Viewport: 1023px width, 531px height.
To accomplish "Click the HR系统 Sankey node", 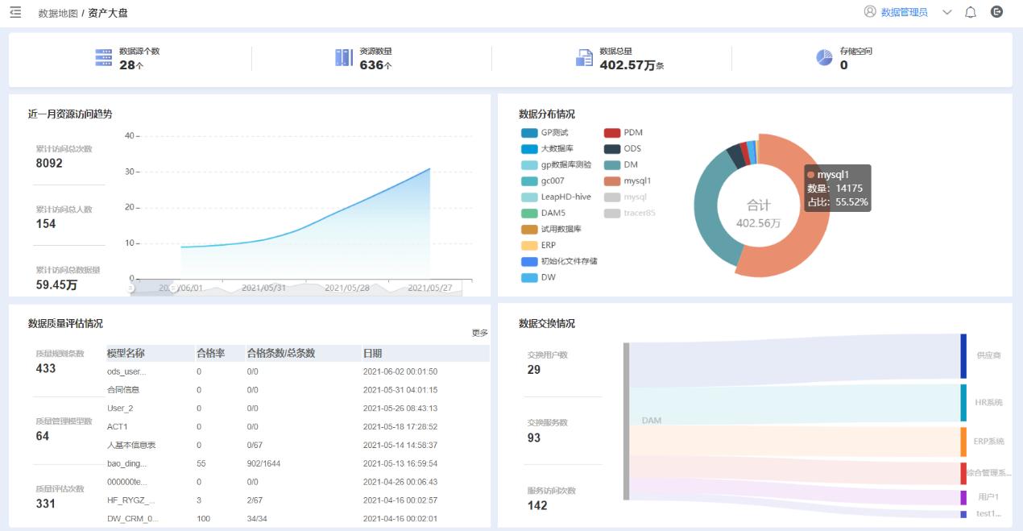I will 963,403.
